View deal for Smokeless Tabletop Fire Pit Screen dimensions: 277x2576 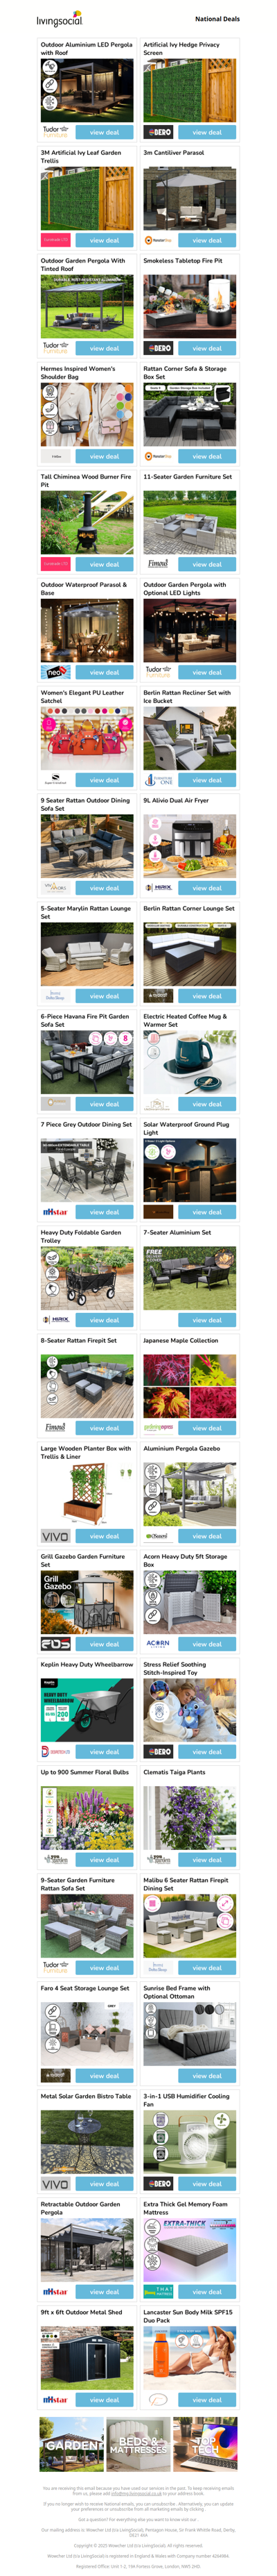point(207,348)
